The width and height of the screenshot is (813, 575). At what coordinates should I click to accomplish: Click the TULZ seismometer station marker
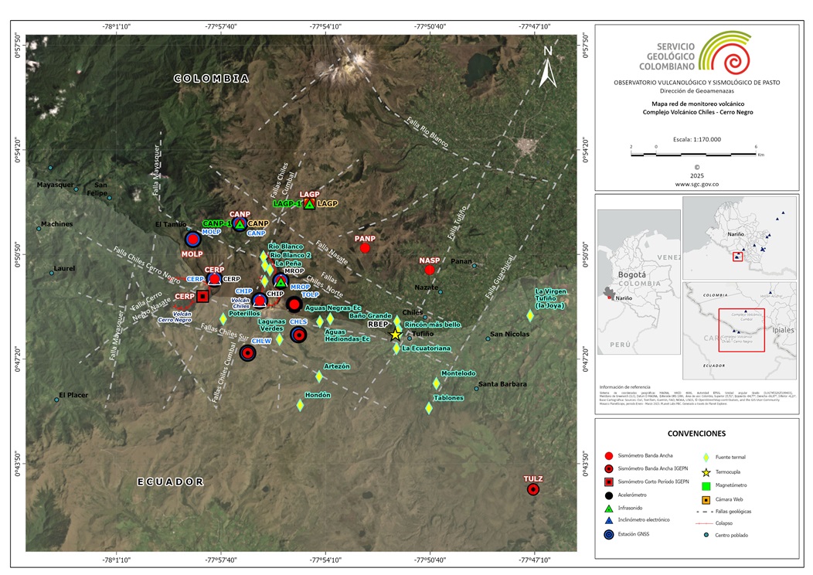click(532, 489)
